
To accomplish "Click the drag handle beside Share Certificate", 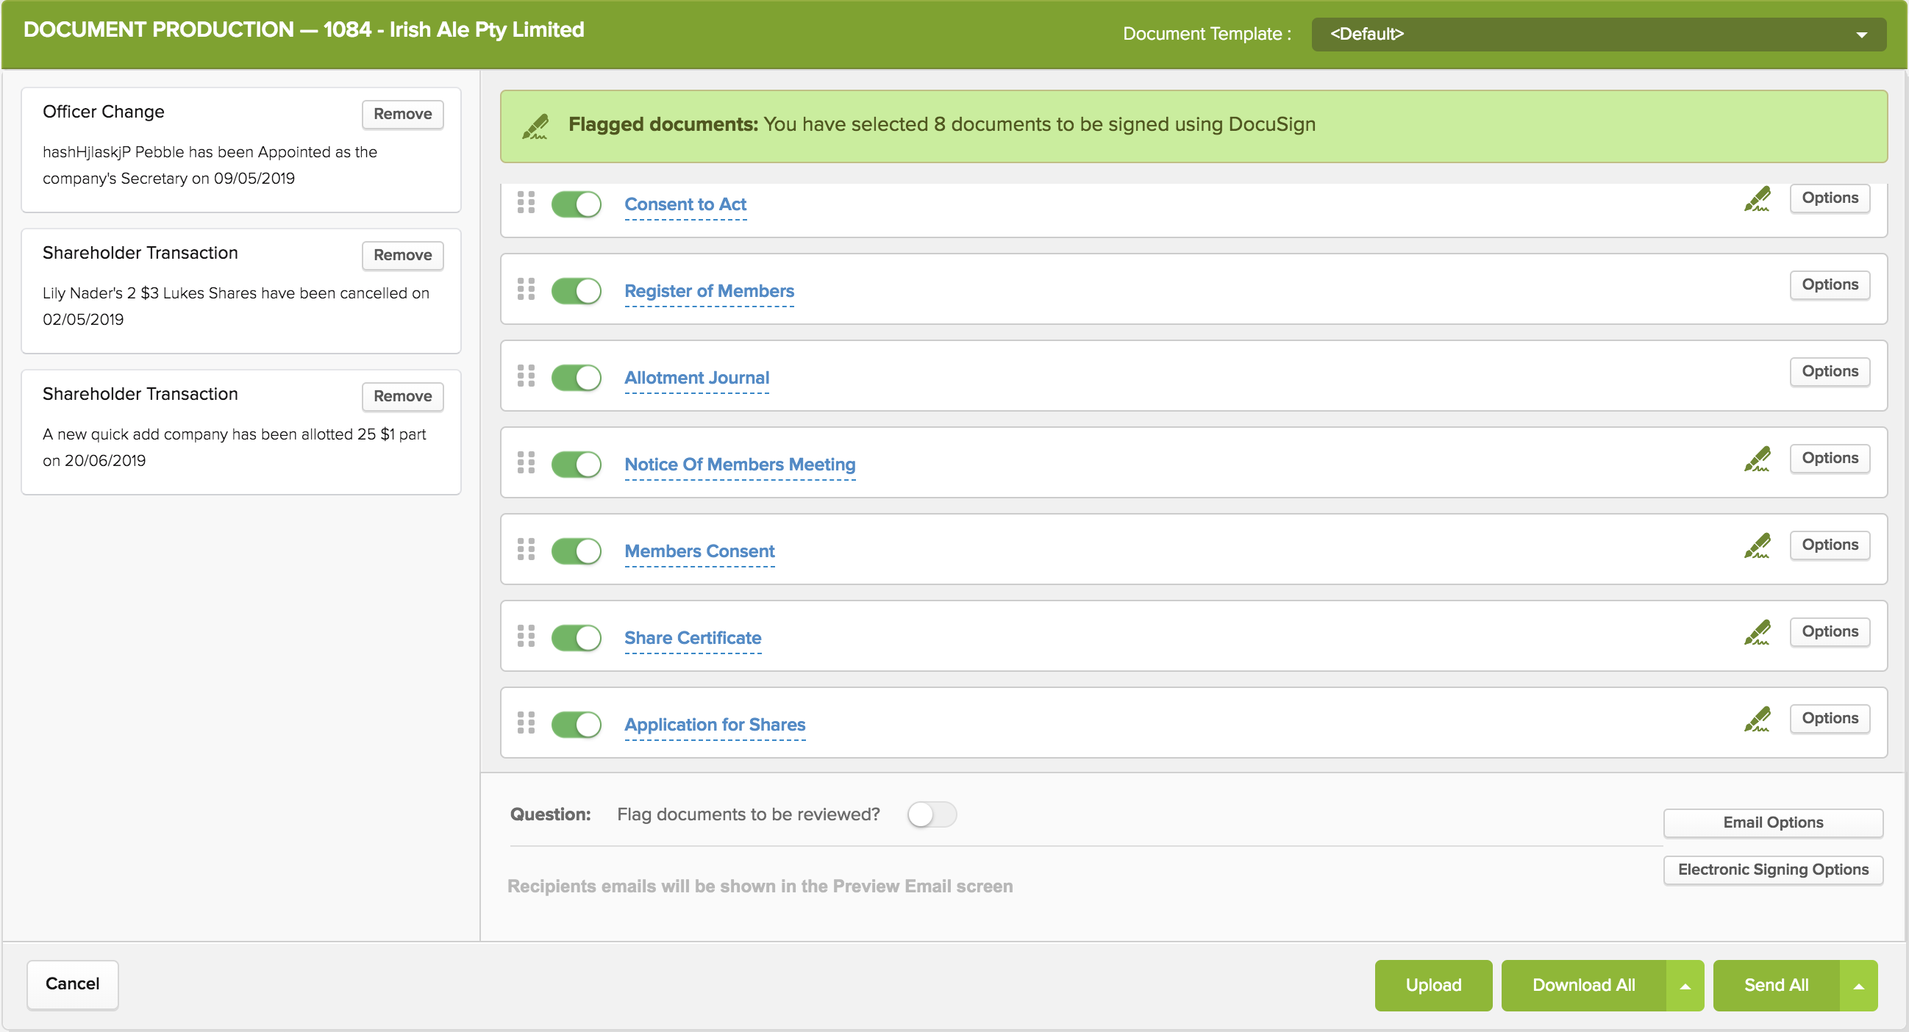I will pyautogui.click(x=526, y=636).
